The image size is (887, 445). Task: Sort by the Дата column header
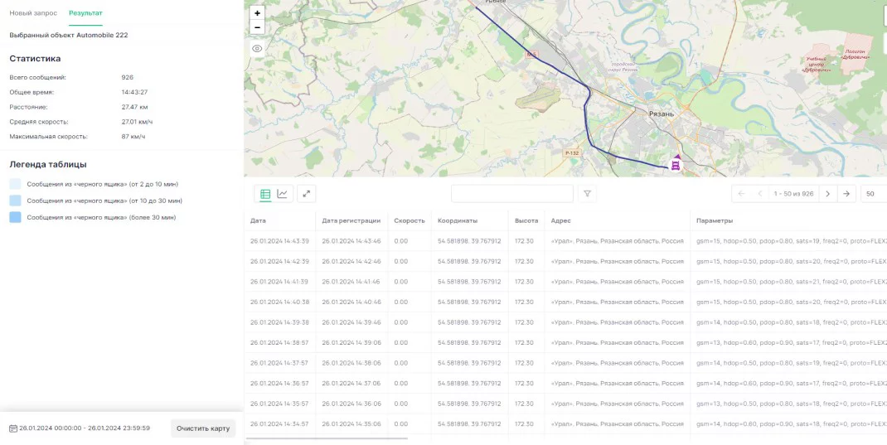[258, 220]
